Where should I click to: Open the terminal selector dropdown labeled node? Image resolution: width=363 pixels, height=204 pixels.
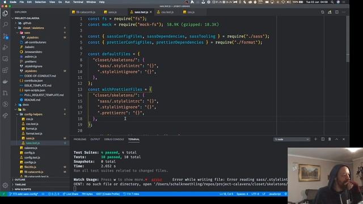coord(292,139)
